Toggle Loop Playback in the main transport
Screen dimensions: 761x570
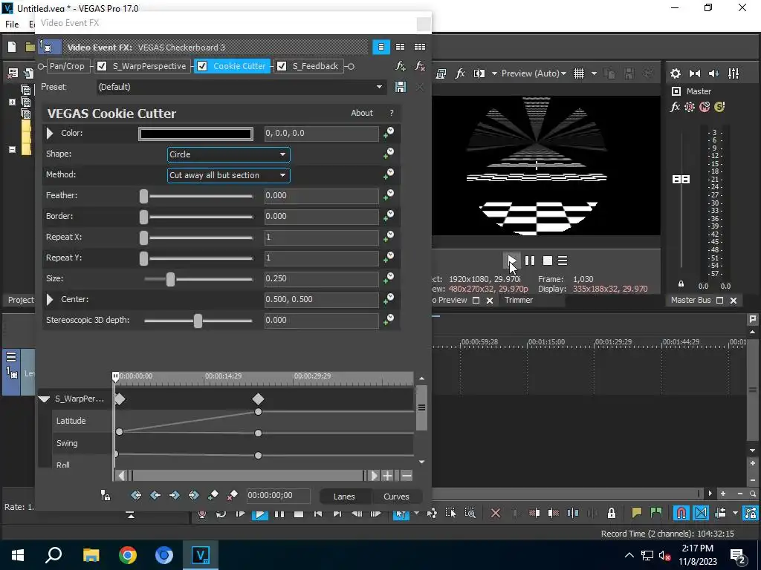click(x=221, y=514)
